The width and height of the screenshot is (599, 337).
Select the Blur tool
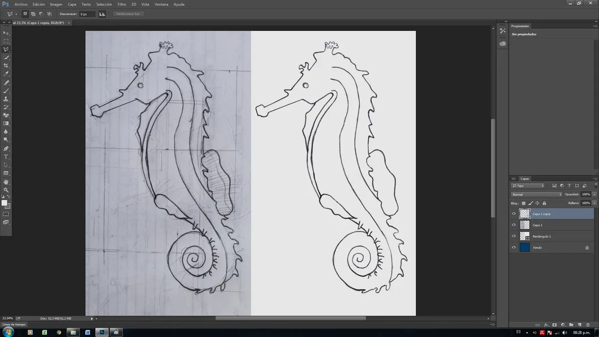click(6, 132)
